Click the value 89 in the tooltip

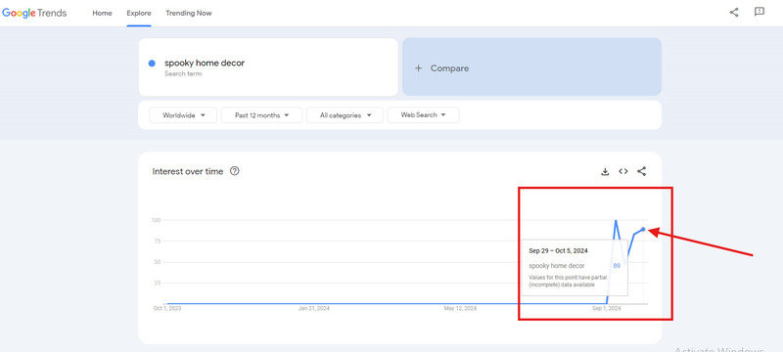617,266
